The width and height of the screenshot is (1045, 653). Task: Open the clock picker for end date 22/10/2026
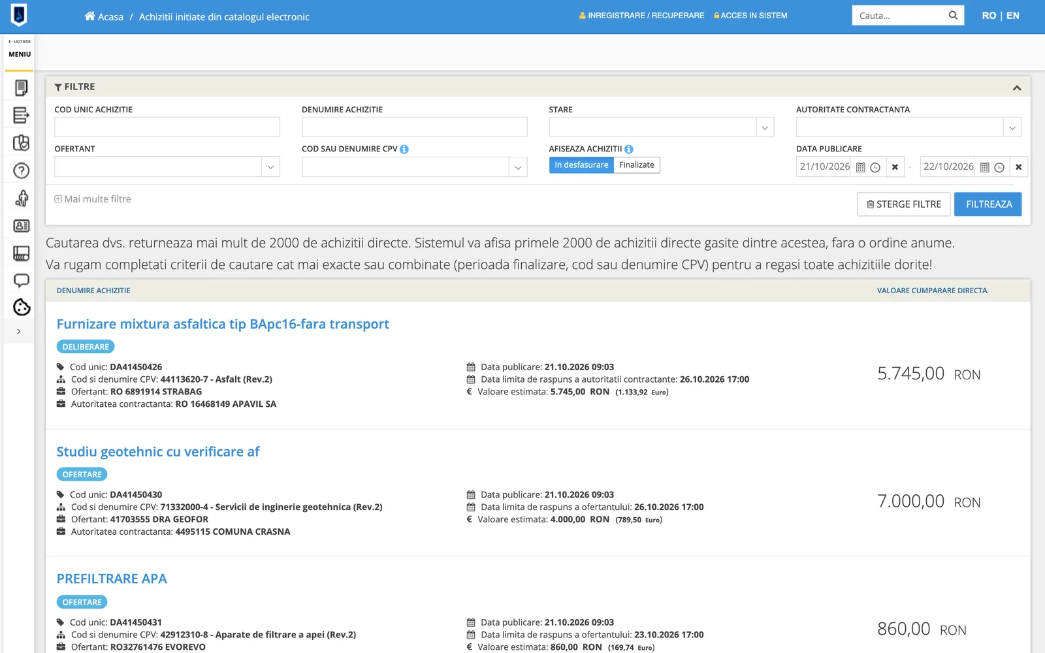[x=999, y=167]
